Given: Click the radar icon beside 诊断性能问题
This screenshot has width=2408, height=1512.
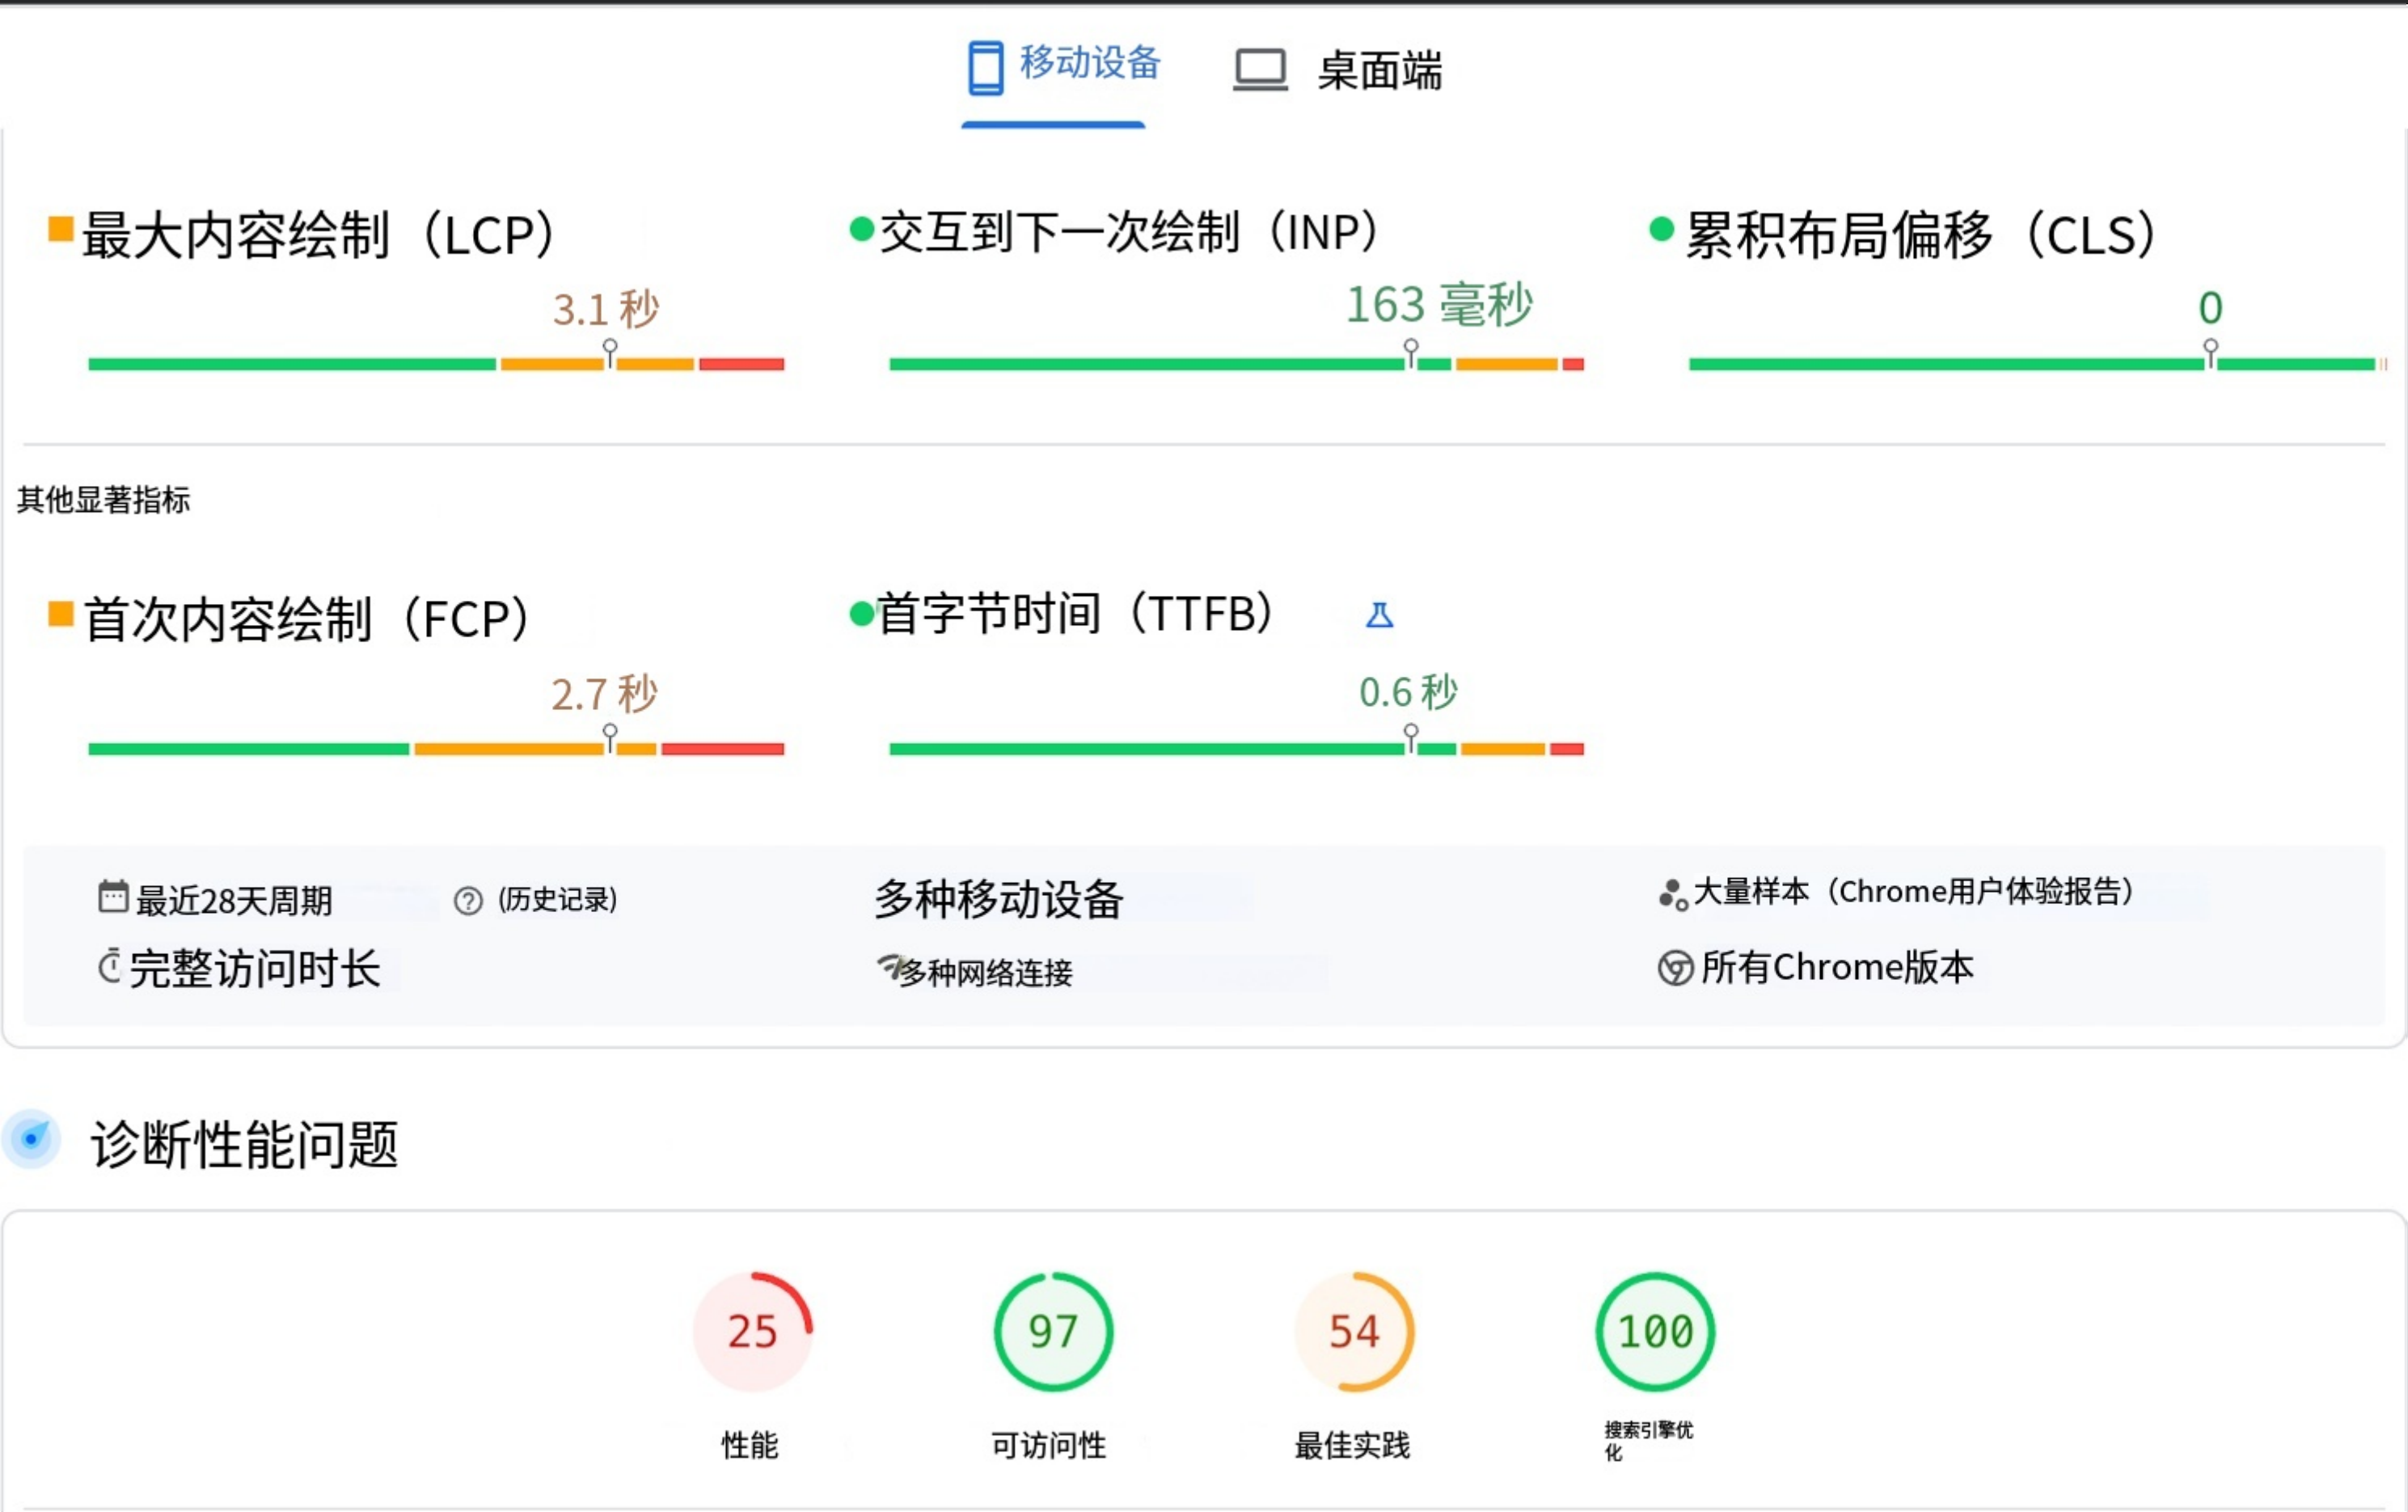Looking at the screenshot, I should click(32, 1139).
